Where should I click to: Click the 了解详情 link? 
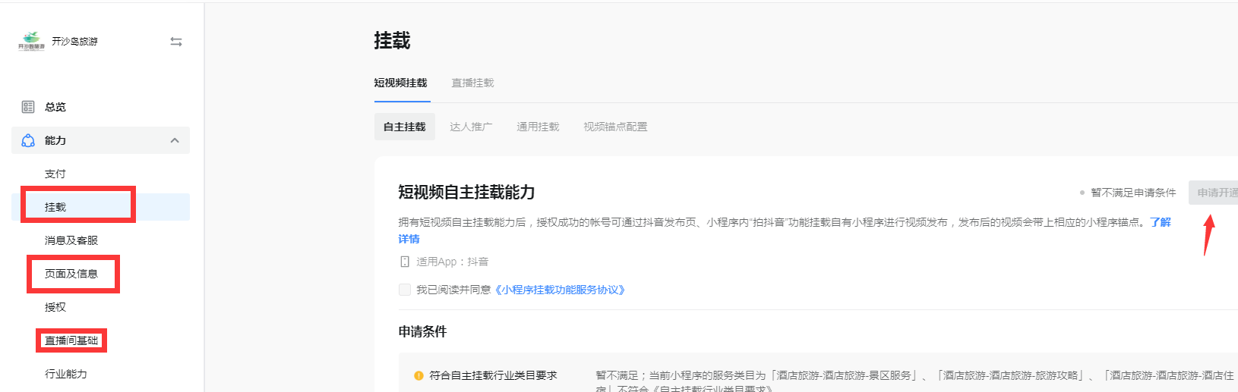(x=1160, y=222)
